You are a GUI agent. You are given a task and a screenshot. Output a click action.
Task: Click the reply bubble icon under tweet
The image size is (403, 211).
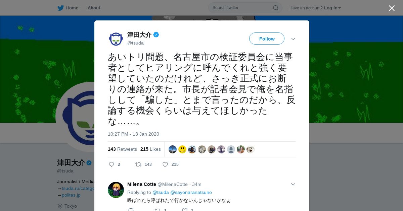pyautogui.click(x=111, y=164)
